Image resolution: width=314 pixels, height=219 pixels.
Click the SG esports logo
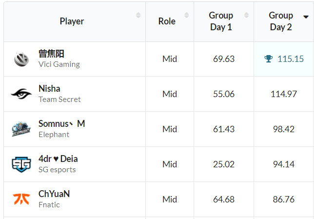(x=21, y=164)
